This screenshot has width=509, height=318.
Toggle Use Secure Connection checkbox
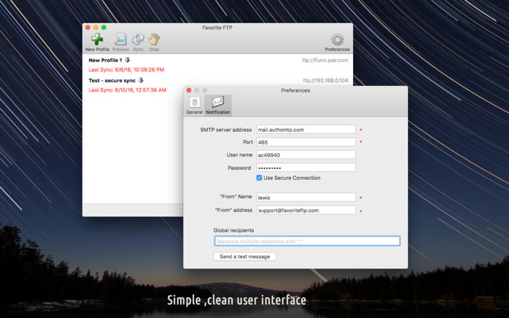coord(260,178)
